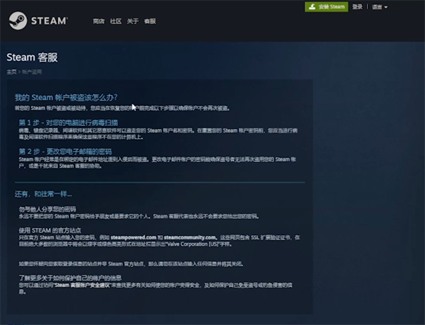Click the green 安装 Steam button

click(x=327, y=7)
